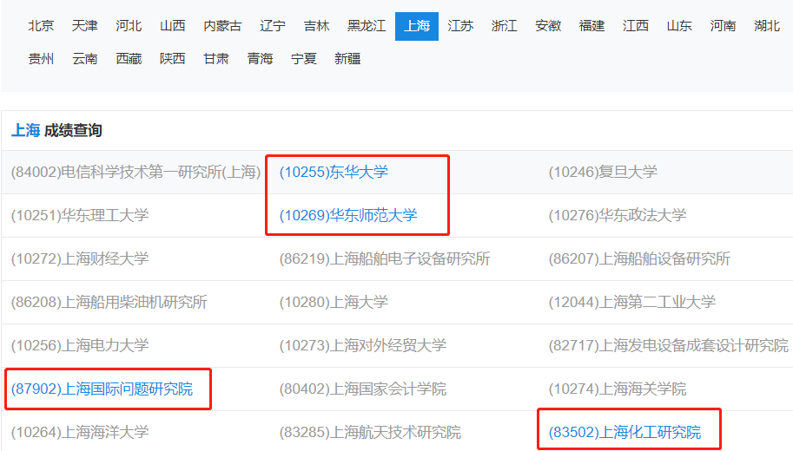Open the (83502)上海化工研究院 link
The image size is (793, 451).
(625, 432)
